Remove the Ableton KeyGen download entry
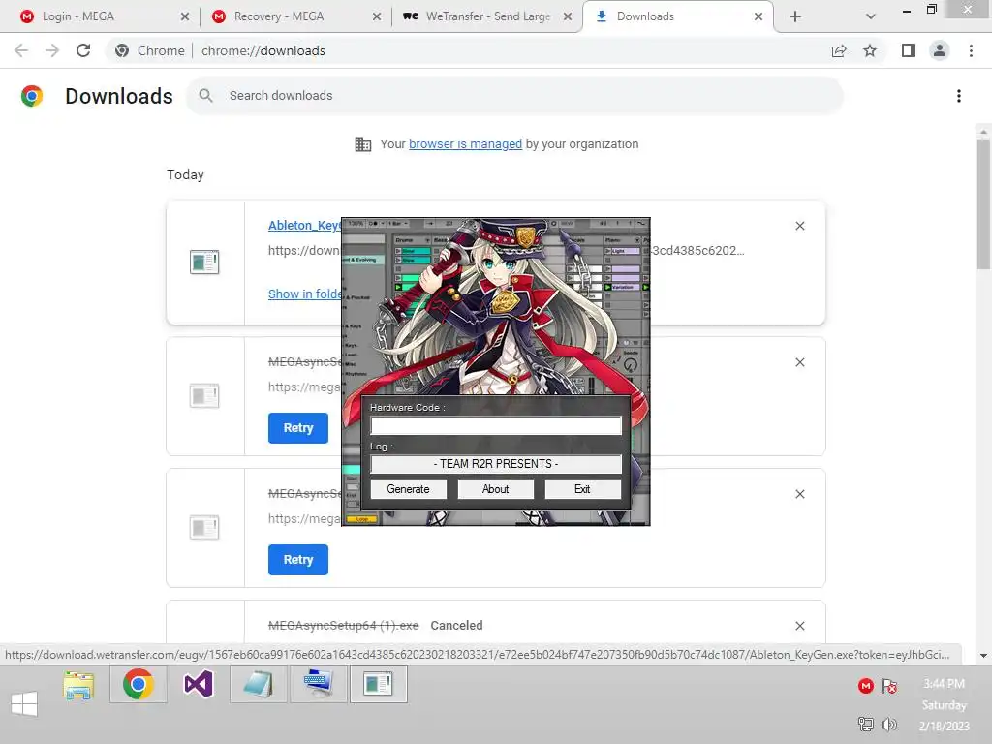This screenshot has width=992, height=744. (x=800, y=226)
